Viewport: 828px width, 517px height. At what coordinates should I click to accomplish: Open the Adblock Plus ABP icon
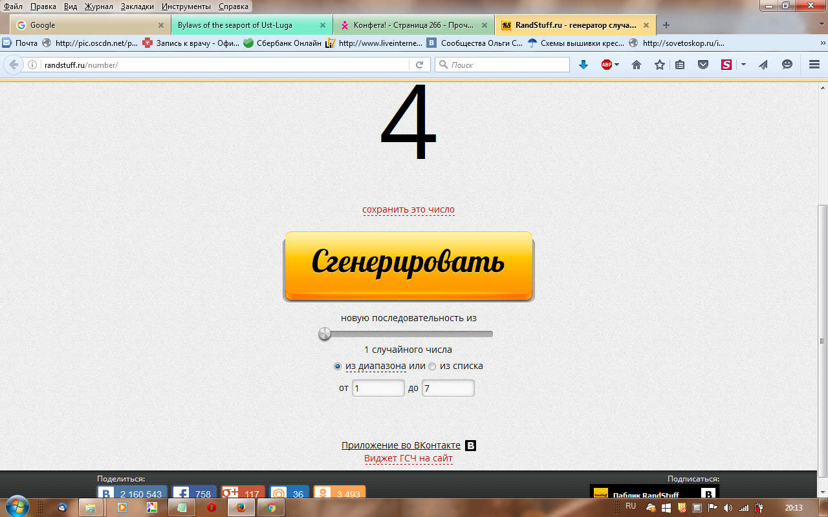coord(606,65)
